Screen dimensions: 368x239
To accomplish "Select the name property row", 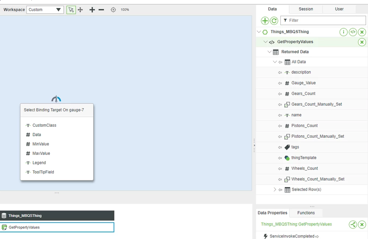I will 312,115.
